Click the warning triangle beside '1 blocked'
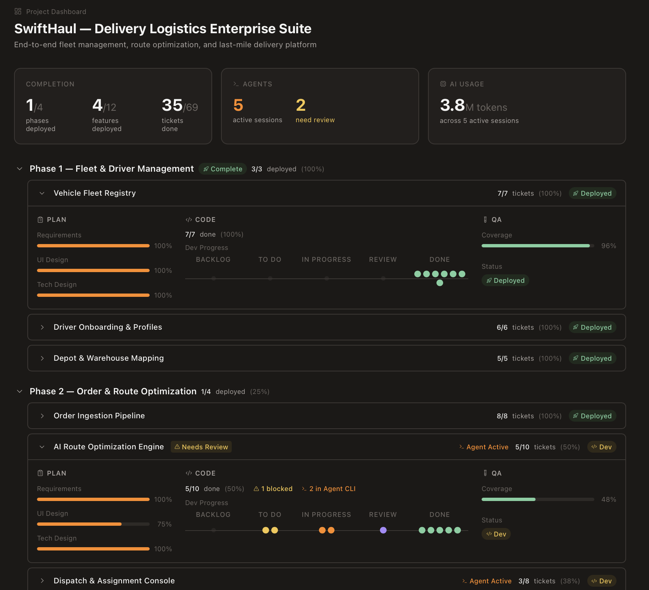The image size is (649, 590). [256, 488]
